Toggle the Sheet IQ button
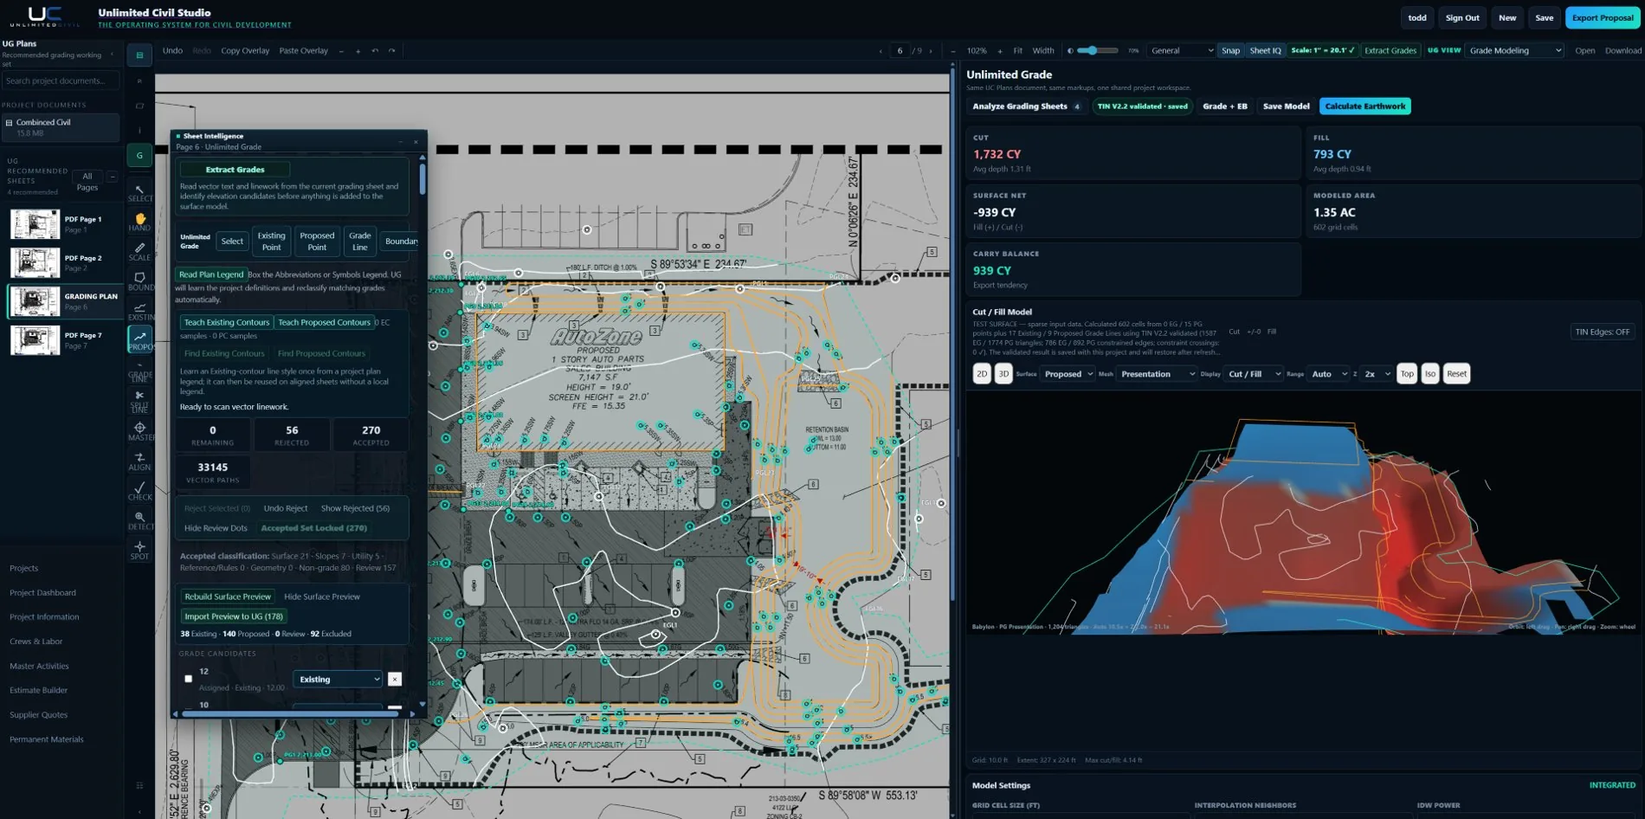1645x819 pixels. coord(1265,50)
